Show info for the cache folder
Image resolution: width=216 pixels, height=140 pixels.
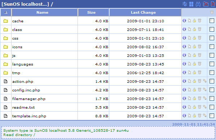click(x=184, y=21)
